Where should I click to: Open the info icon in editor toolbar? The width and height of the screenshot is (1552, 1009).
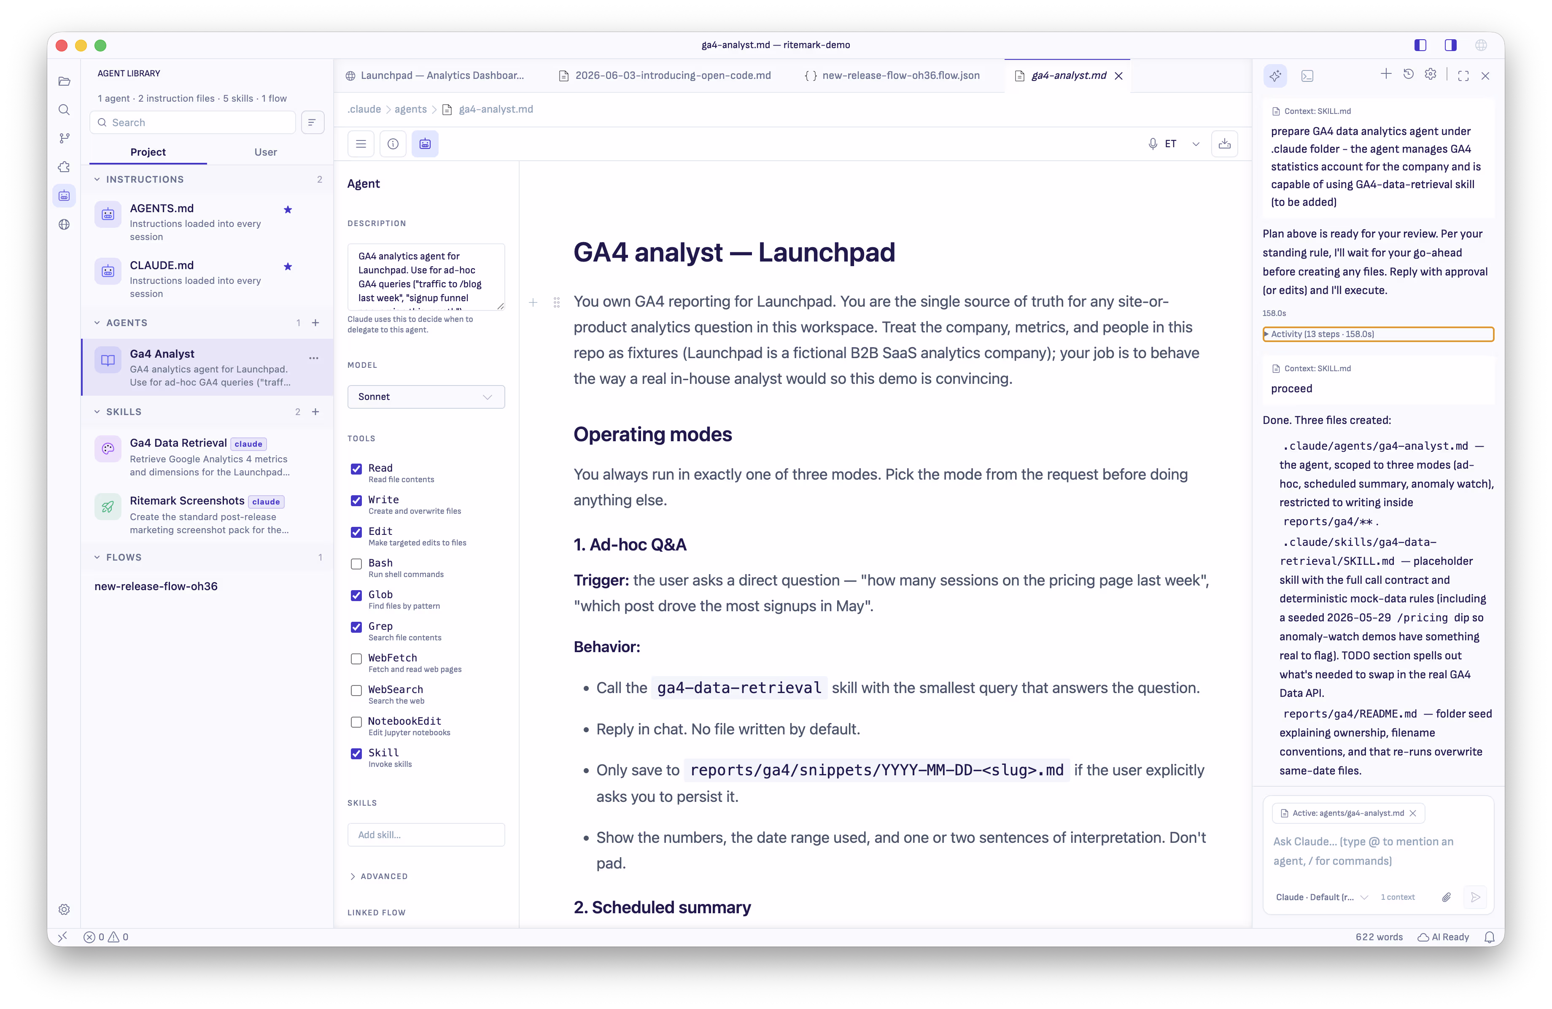pyautogui.click(x=393, y=143)
